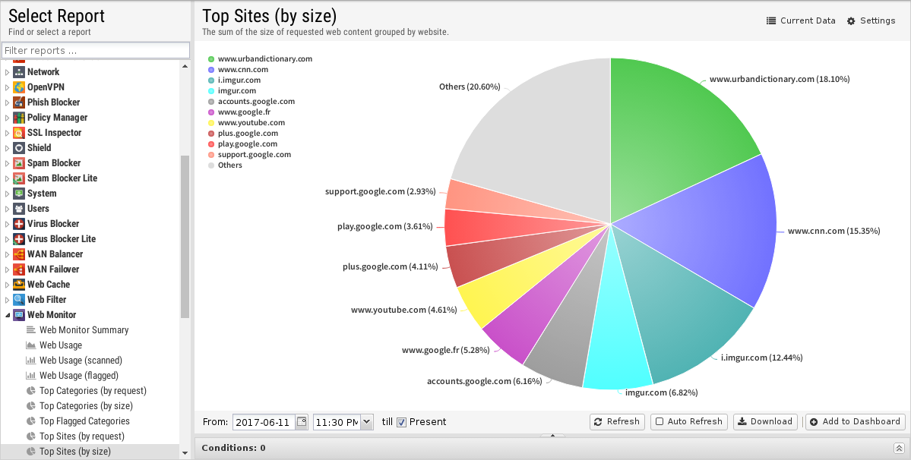The height and width of the screenshot is (460, 911).
Task: Enable the Auto Refresh checkbox
Action: click(660, 422)
